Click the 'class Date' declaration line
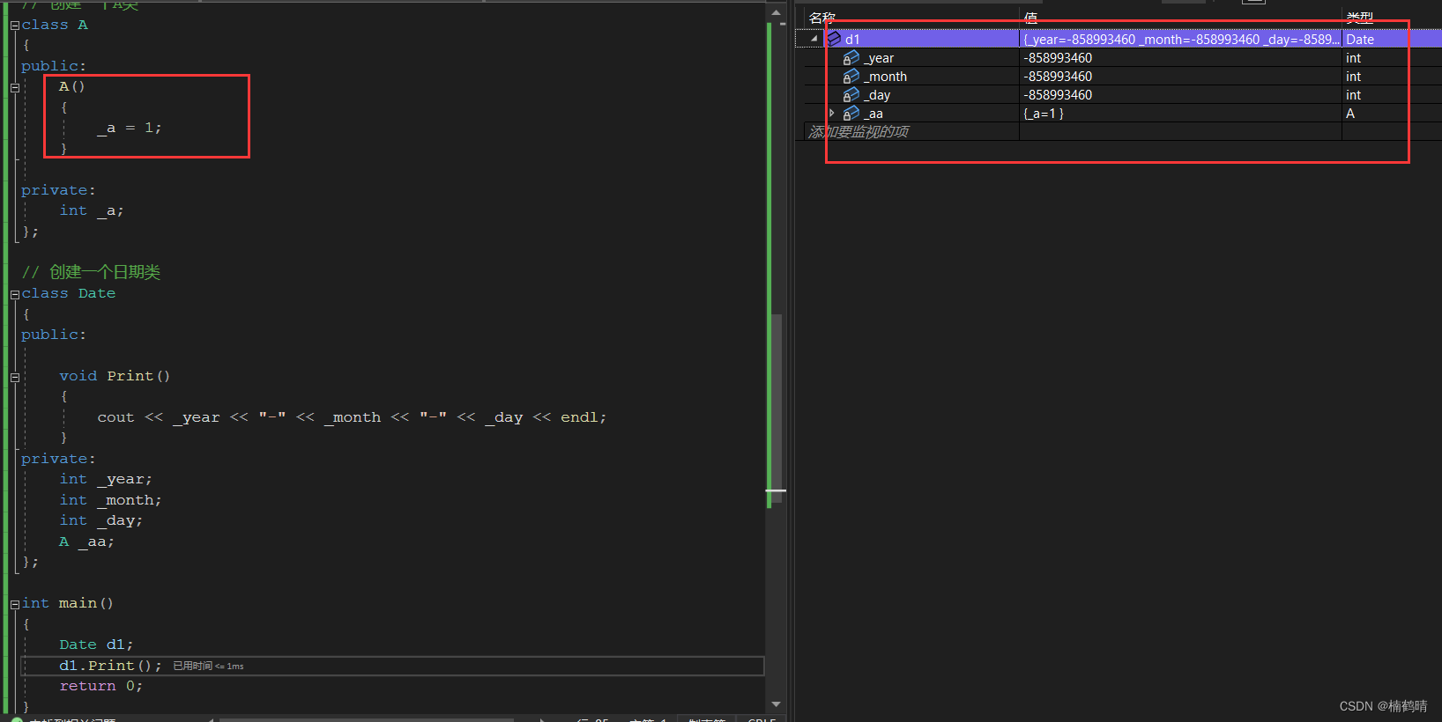Image resolution: width=1442 pixels, height=722 pixels. pyautogui.click(x=69, y=293)
